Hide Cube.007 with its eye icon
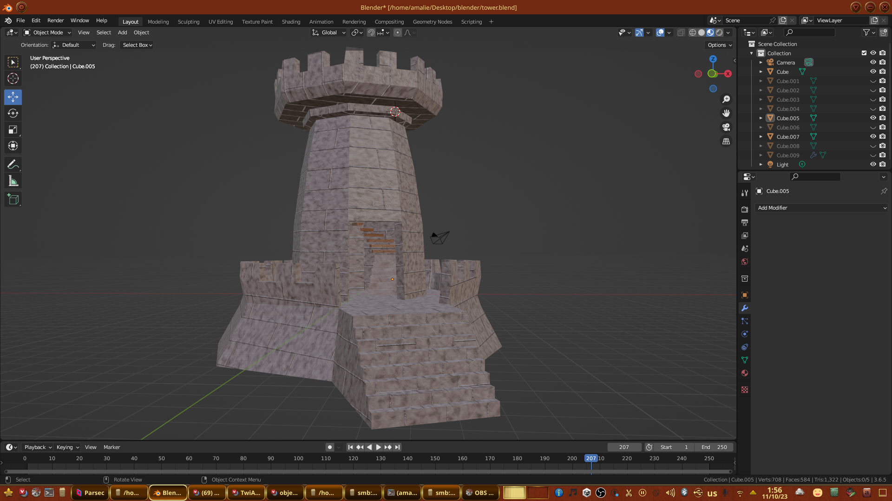892x501 pixels. click(873, 136)
